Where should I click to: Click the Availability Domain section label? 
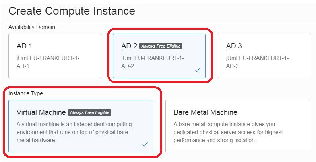[31, 27]
